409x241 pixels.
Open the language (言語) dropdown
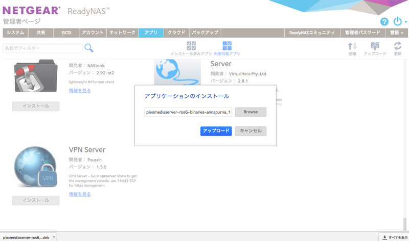click(x=396, y=33)
